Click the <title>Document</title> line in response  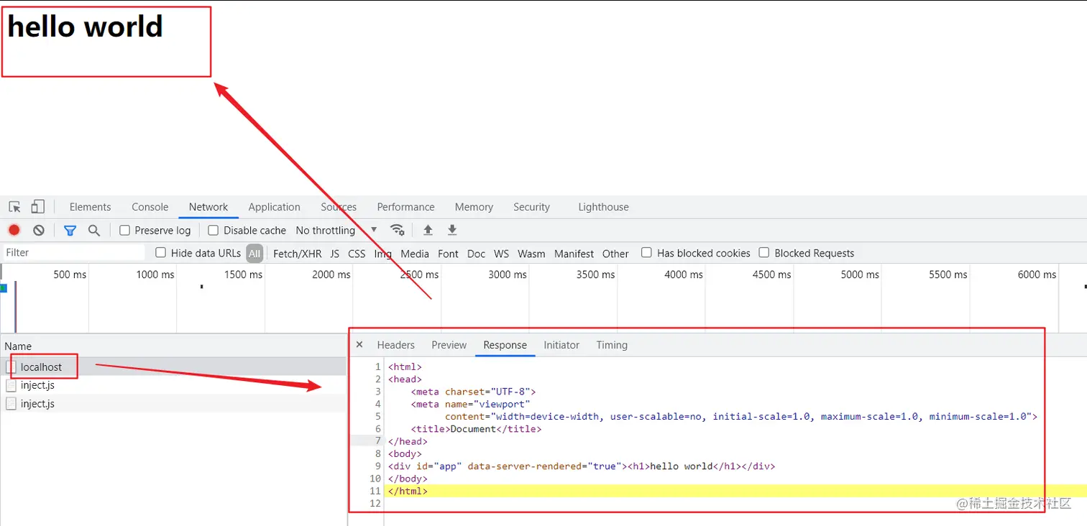pos(476,429)
